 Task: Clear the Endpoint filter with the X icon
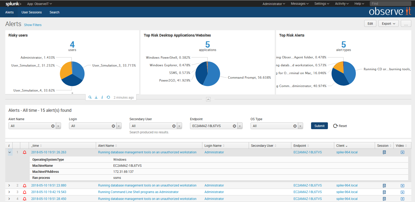pos(234,126)
